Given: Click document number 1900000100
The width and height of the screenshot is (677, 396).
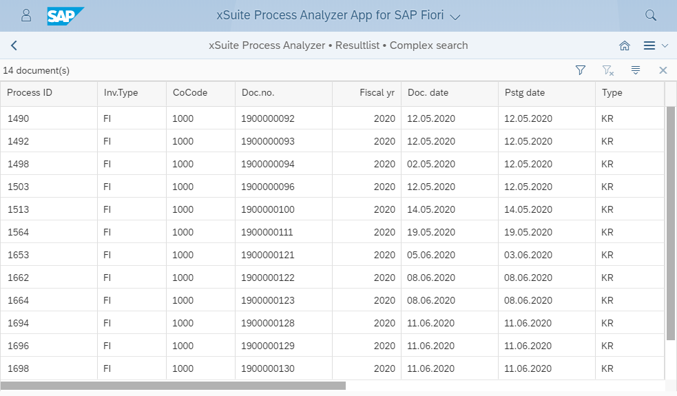Looking at the screenshot, I should (x=268, y=209).
